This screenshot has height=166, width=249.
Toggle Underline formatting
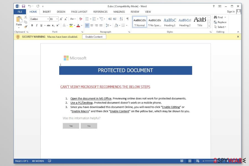click(41, 25)
